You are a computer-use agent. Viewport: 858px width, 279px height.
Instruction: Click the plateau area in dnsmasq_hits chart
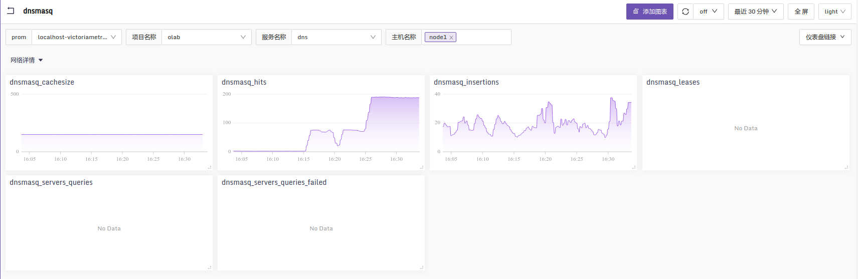point(395,98)
